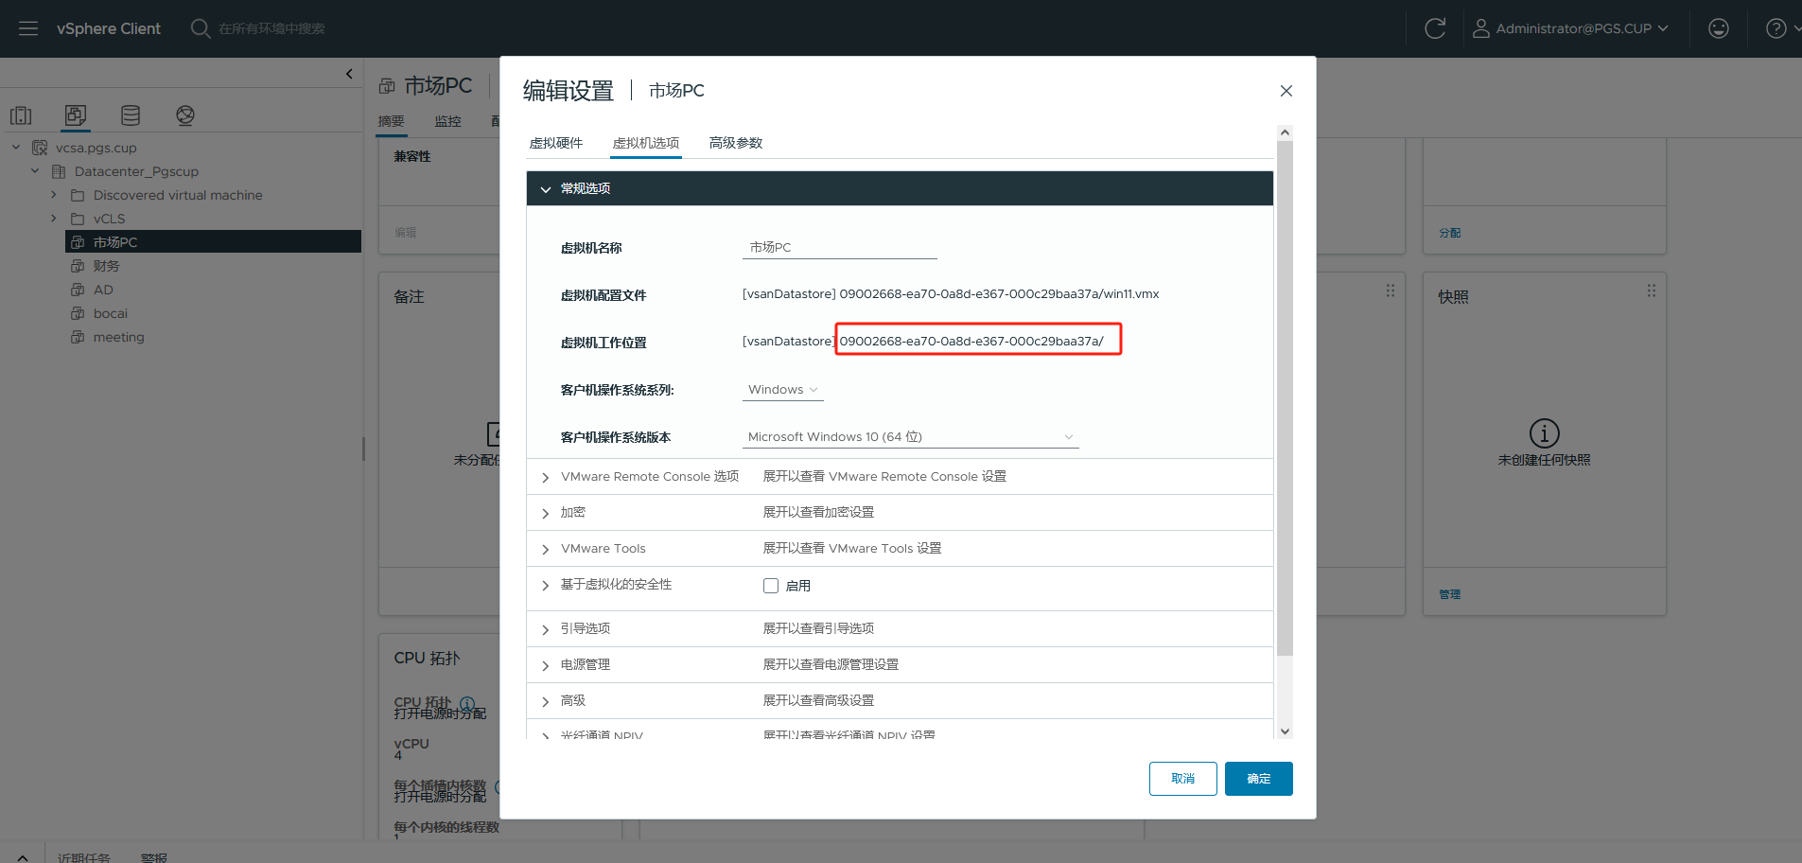Expand the 高级 section

[546, 702]
